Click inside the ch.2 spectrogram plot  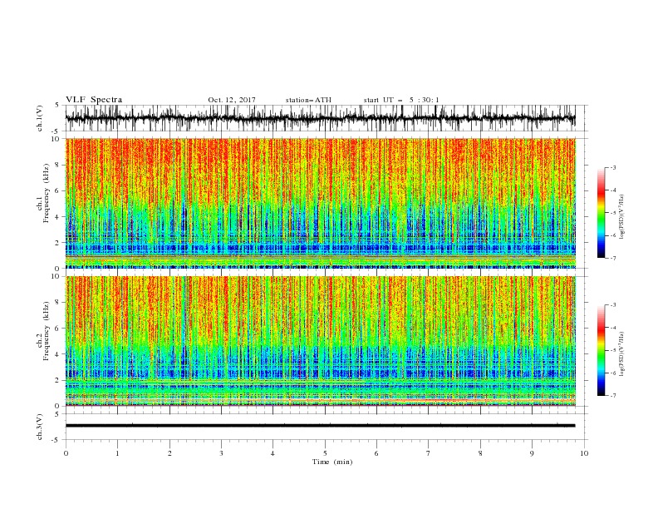coord(320,341)
